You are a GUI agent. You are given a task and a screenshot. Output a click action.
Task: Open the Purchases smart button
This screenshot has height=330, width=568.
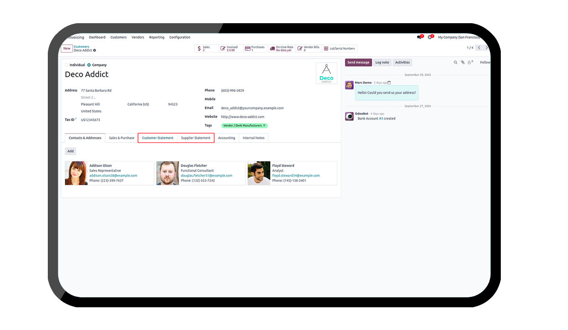(256, 48)
